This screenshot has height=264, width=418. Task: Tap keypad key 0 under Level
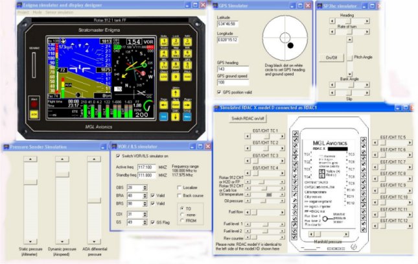pyautogui.click(x=176, y=77)
